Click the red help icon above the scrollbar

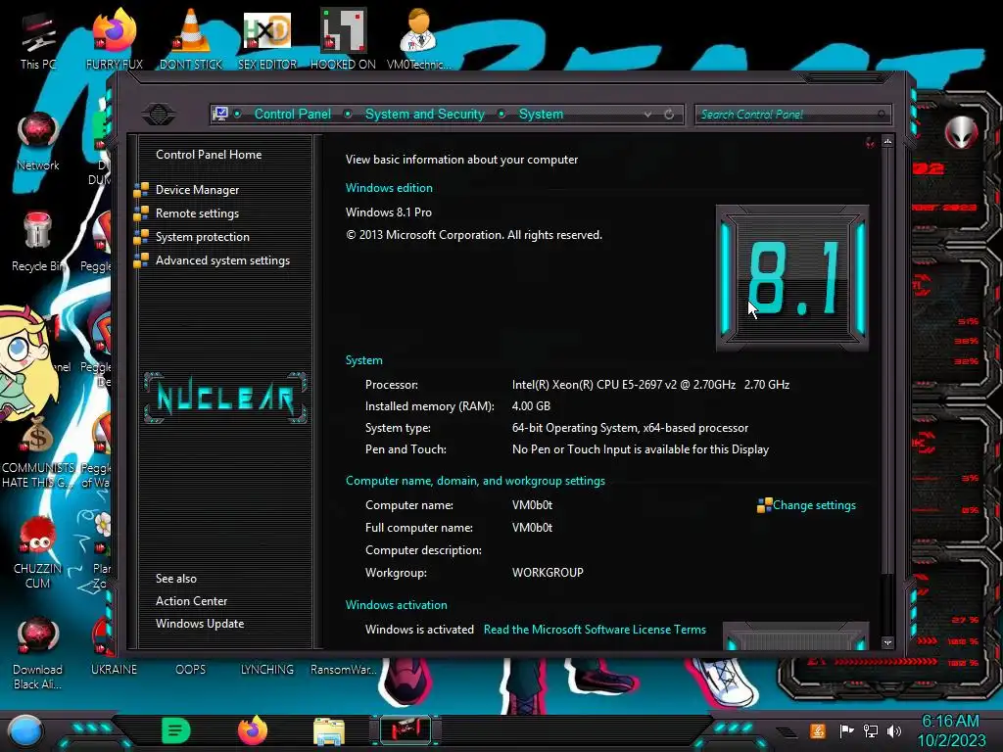pos(870,142)
